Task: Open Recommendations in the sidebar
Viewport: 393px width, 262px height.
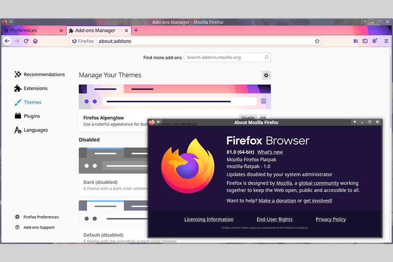Action: (40, 75)
